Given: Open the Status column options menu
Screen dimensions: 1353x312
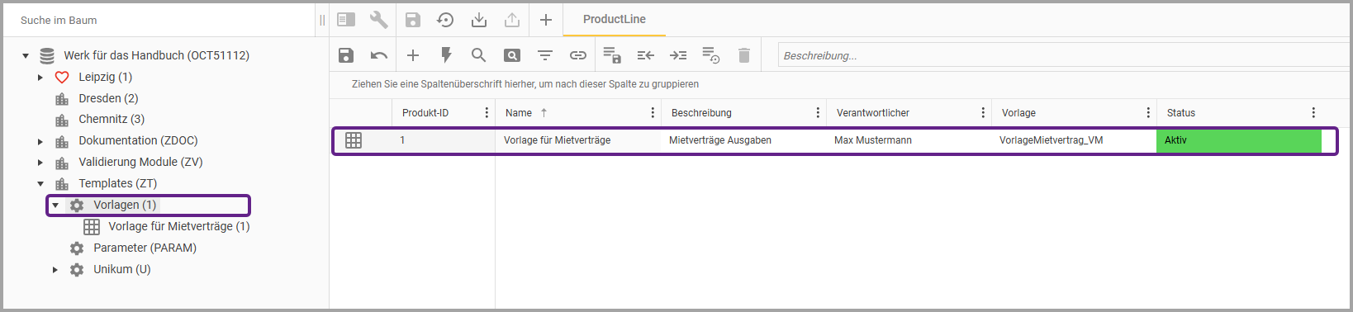Looking at the screenshot, I should (1313, 113).
